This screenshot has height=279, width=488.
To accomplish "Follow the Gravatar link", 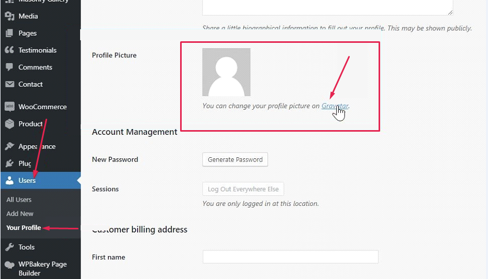I will [x=335, y=106].
